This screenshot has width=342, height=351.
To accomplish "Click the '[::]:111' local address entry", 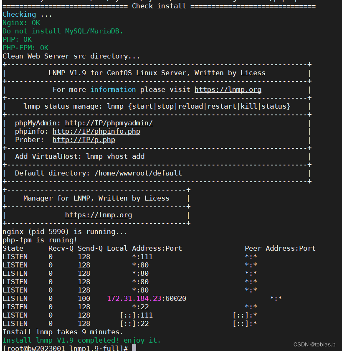I will [136, 315].
